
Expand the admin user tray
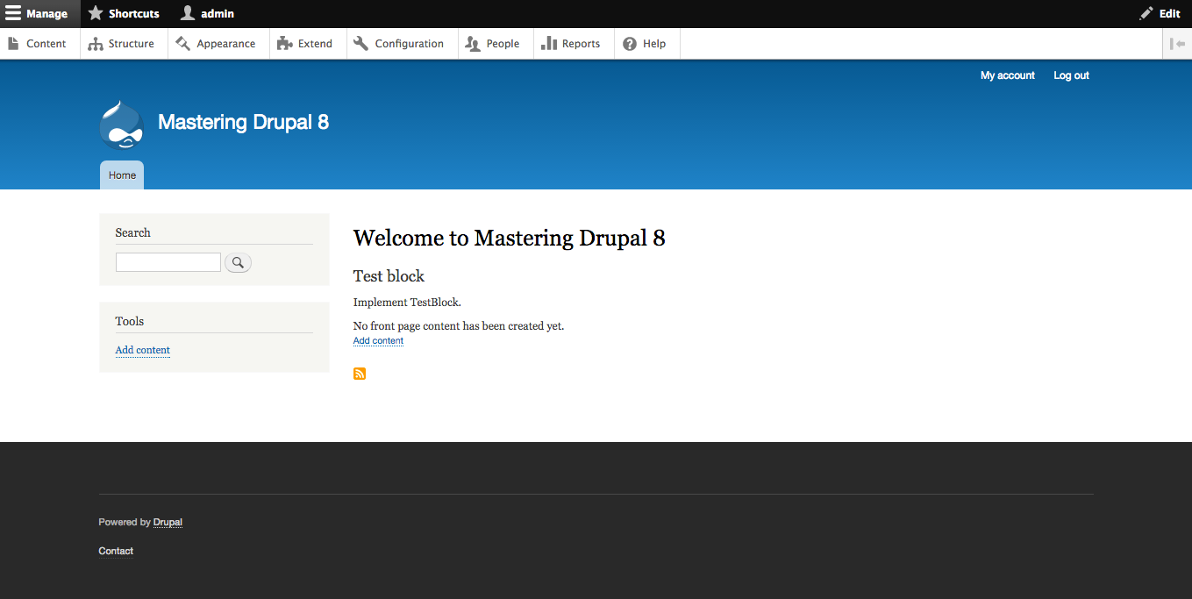(x=207, y=14)
